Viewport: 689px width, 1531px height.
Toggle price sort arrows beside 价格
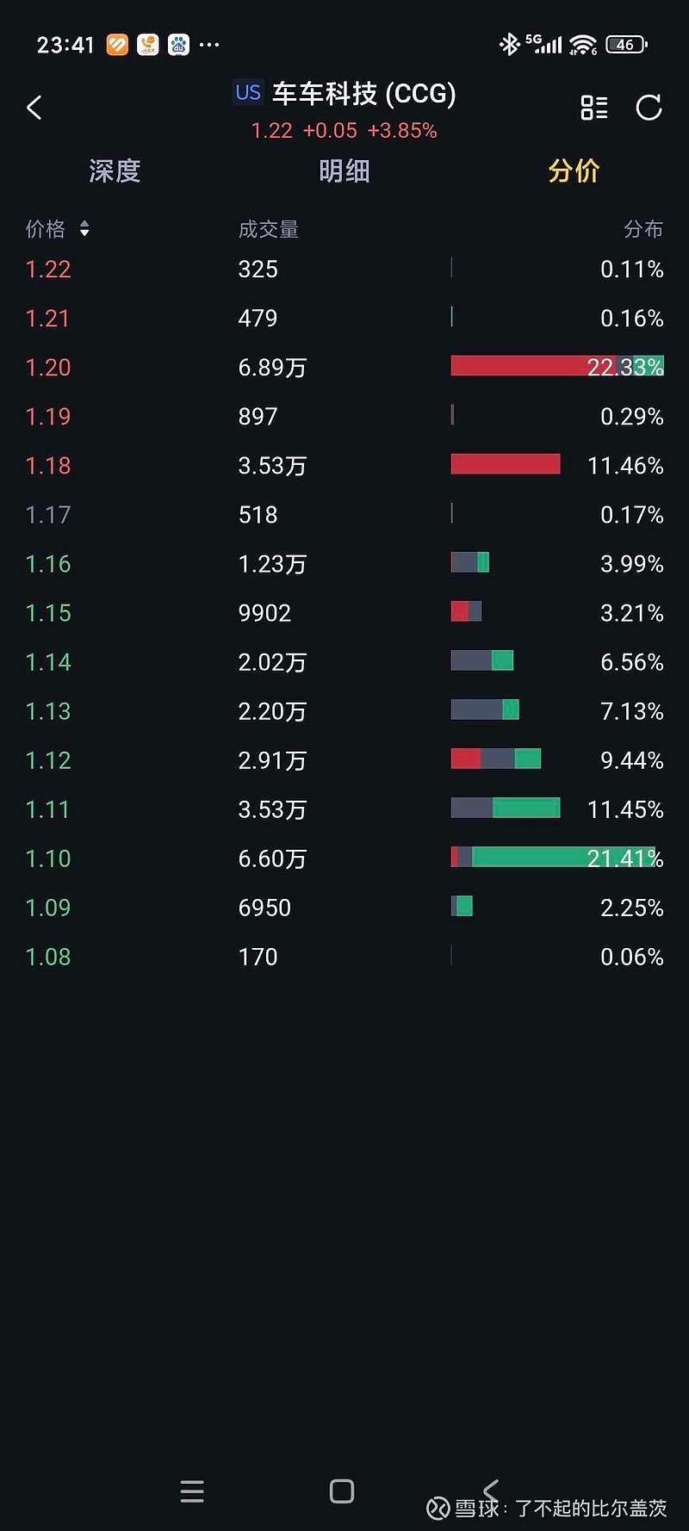tap(84, 229)
